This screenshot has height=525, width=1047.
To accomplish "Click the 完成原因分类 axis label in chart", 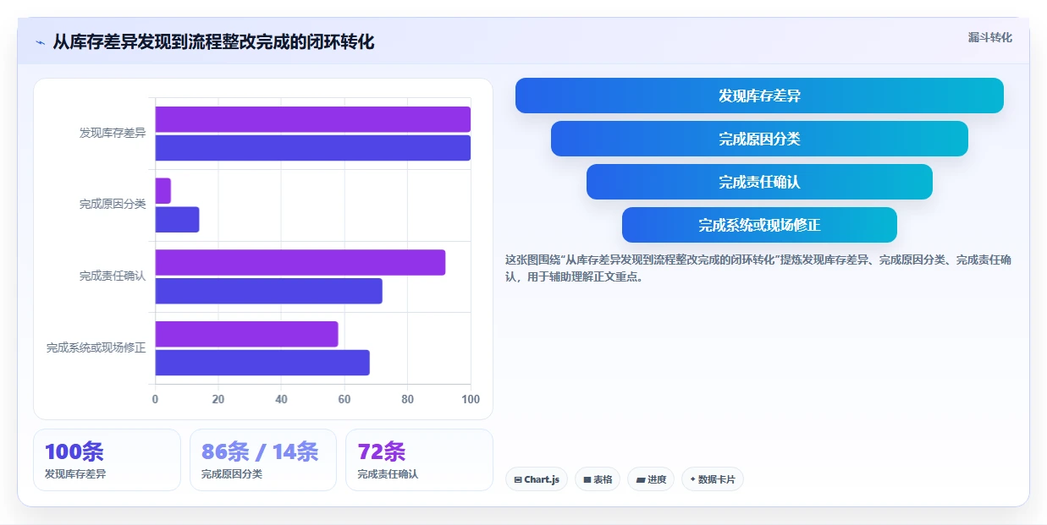I will point(113,205).
